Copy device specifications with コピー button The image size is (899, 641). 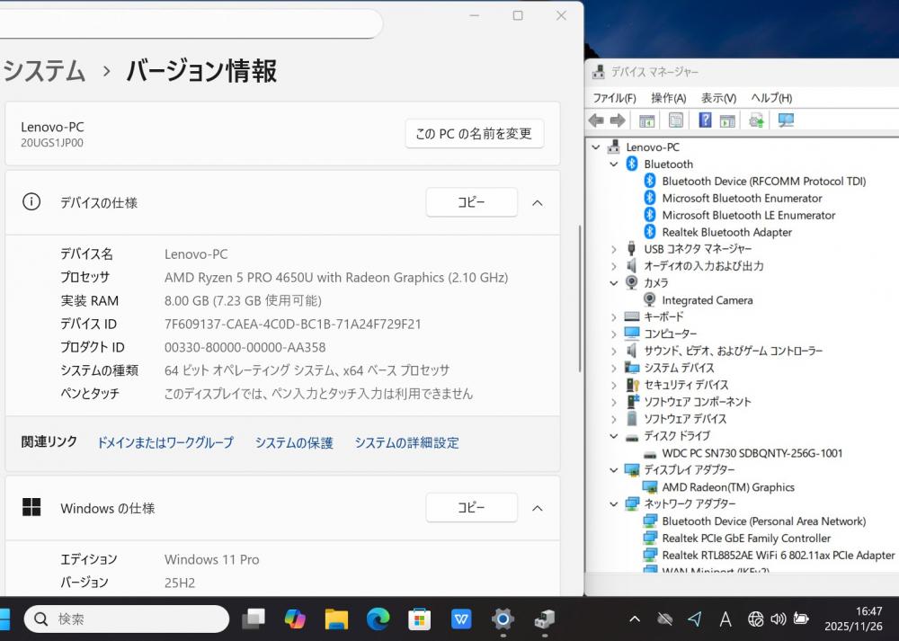471,203
